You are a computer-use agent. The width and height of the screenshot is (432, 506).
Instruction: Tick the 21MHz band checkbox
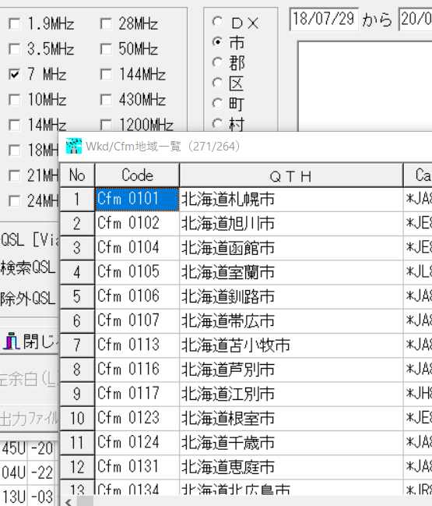(15, 176)
